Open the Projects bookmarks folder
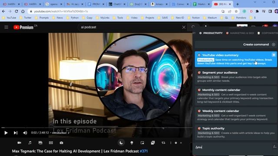Viewport: 278px width, 156px height. [148, 18]
